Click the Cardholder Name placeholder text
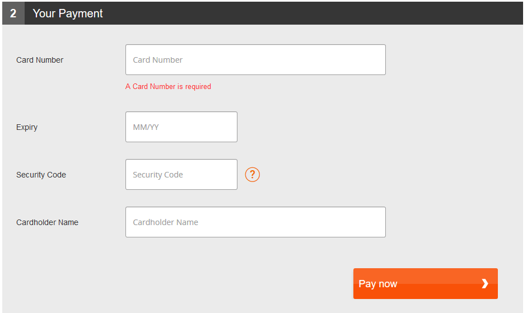 [165, 222]
